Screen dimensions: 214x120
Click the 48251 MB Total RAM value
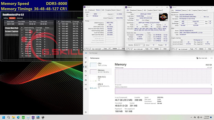click(x=10, y=24)
